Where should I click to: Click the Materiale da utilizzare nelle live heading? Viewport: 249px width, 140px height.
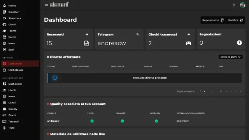77,134
